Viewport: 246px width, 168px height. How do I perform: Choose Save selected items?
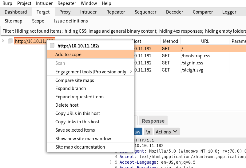90,130
